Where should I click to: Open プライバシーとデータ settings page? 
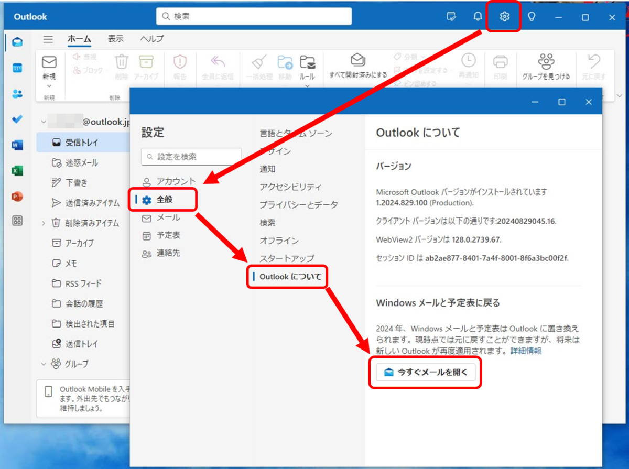pyautogui.click(x=299, y=204)
